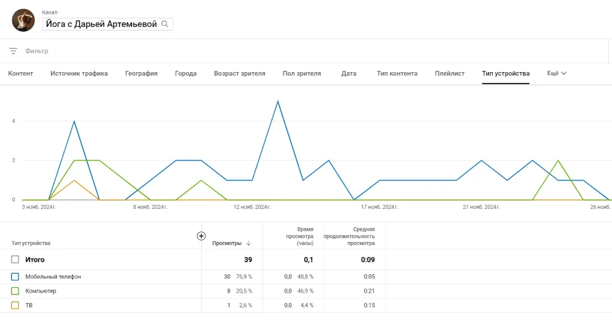Sort by Просмотры column header
This screenshot has height=325, width=612.
(226, 243)
